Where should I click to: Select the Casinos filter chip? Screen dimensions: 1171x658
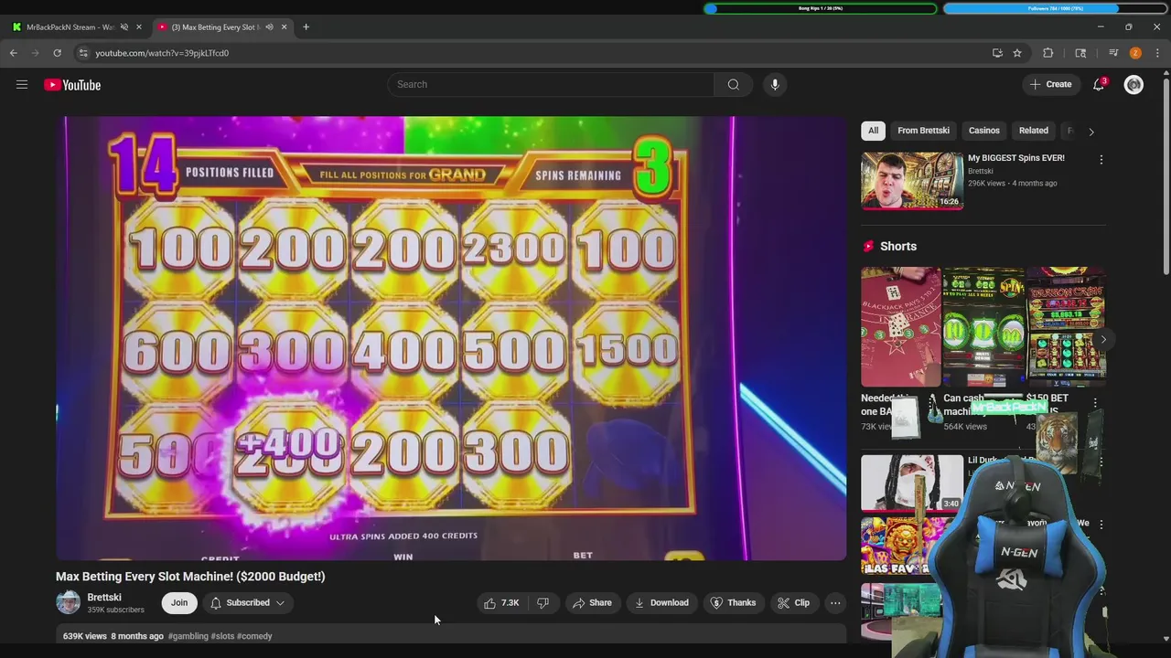[984, 130]
